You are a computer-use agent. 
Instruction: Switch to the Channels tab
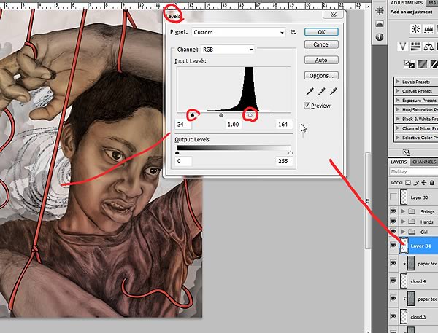[x=423, y=162]
